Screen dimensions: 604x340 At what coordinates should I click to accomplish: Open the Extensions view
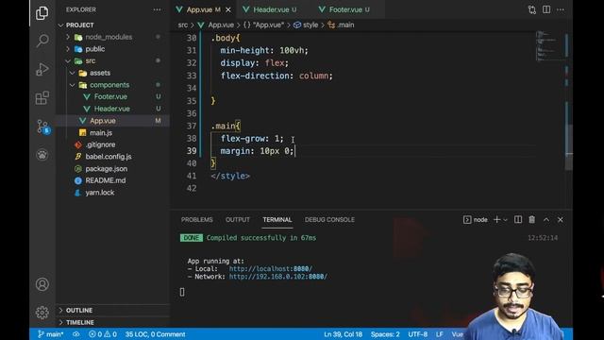click(42, 98)
